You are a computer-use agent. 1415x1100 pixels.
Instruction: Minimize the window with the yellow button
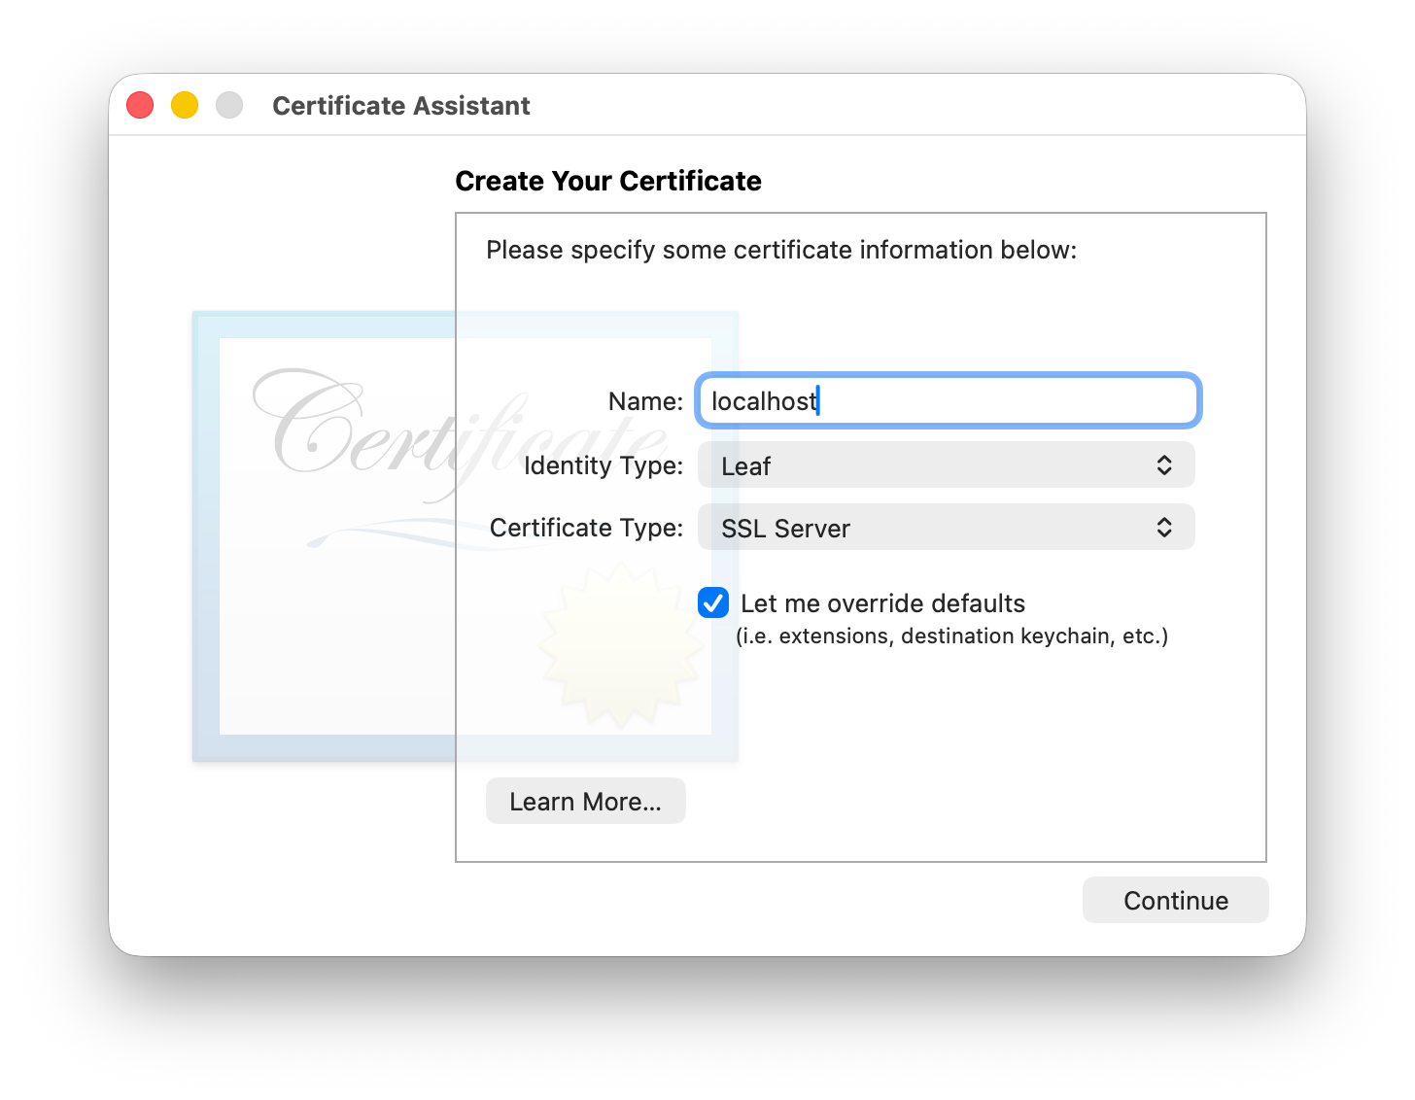click(x=185, y=105)
